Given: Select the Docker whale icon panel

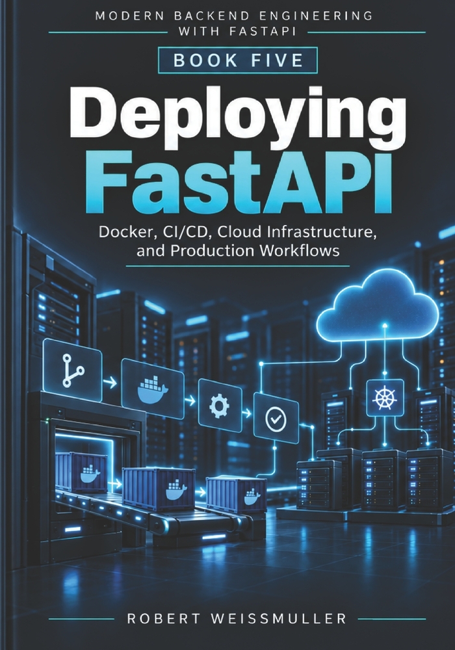Looking at the screenshot, I should tap(153, 389).
